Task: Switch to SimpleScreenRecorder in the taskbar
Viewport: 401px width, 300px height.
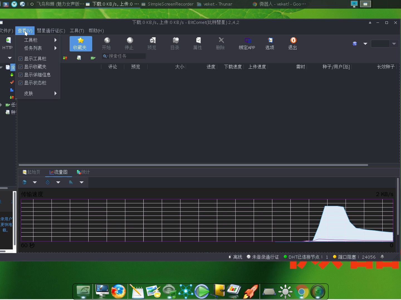Action: click(x=167, y=4)
